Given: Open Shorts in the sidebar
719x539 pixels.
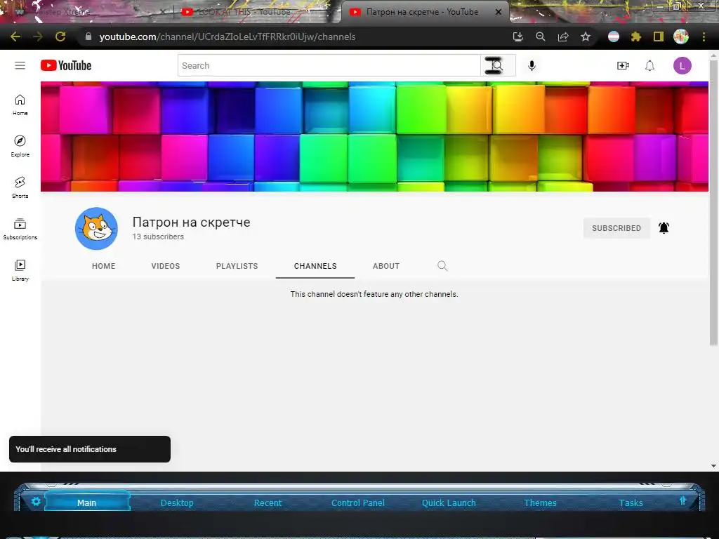Looking at the screenshot, I should [x=20, y=187].
